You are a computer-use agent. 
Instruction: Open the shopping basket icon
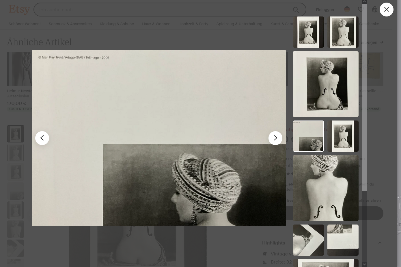pos(374,10)
